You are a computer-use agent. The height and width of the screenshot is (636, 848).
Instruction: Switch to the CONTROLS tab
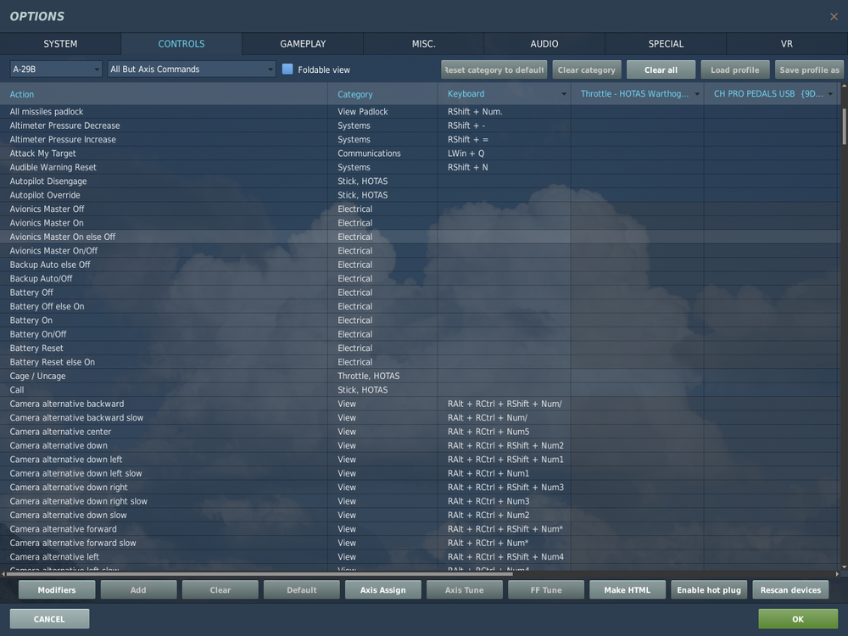coord(181,44)
